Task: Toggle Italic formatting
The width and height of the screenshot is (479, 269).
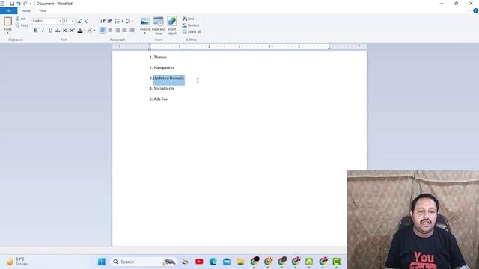Action: [43, 31]
